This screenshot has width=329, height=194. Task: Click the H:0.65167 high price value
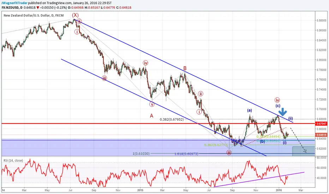coord(92,7)
